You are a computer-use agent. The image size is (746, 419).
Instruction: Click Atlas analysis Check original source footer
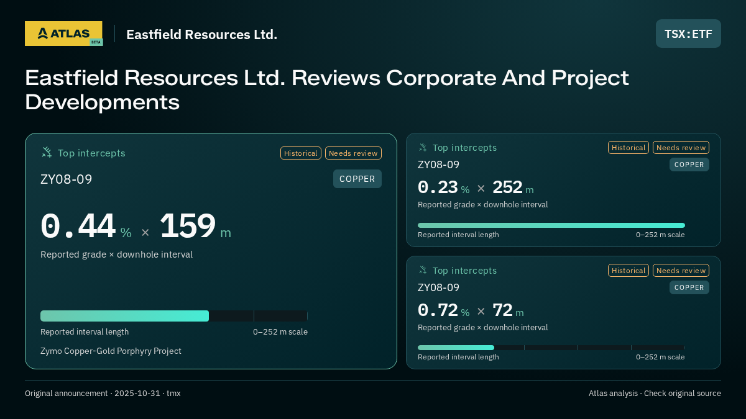point(655,393)
